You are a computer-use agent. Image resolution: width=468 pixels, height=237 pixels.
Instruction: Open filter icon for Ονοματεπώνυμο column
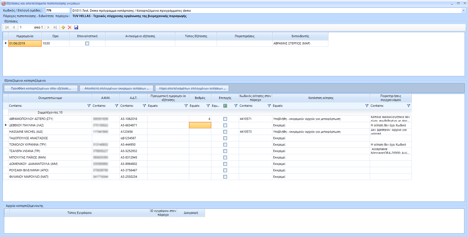[89, 106]
